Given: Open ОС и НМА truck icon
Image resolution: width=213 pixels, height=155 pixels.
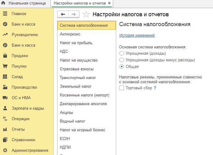Looking at the screenshot, I should 5,98.
